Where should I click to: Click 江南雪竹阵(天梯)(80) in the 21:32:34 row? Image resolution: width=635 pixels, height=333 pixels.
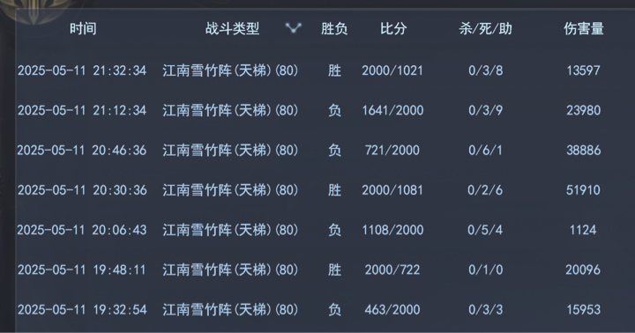[x=230, y=70]
